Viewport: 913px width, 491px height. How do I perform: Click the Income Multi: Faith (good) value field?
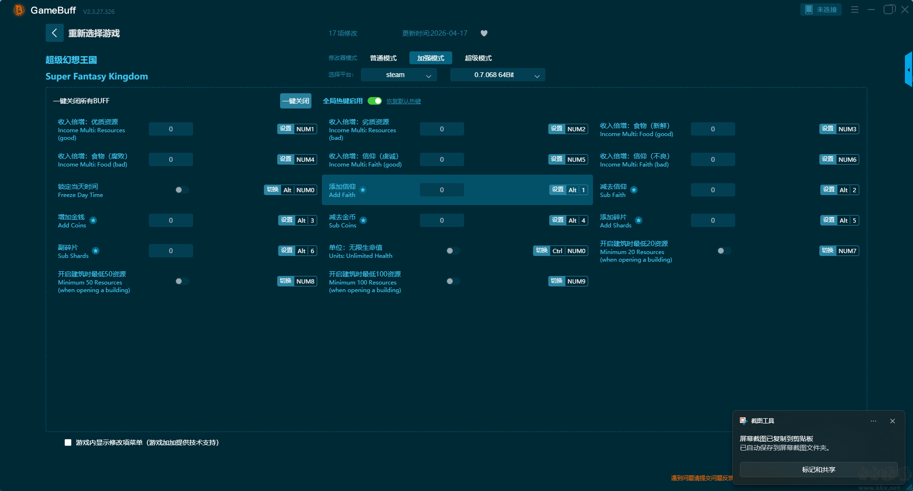[x=442, y=159]
